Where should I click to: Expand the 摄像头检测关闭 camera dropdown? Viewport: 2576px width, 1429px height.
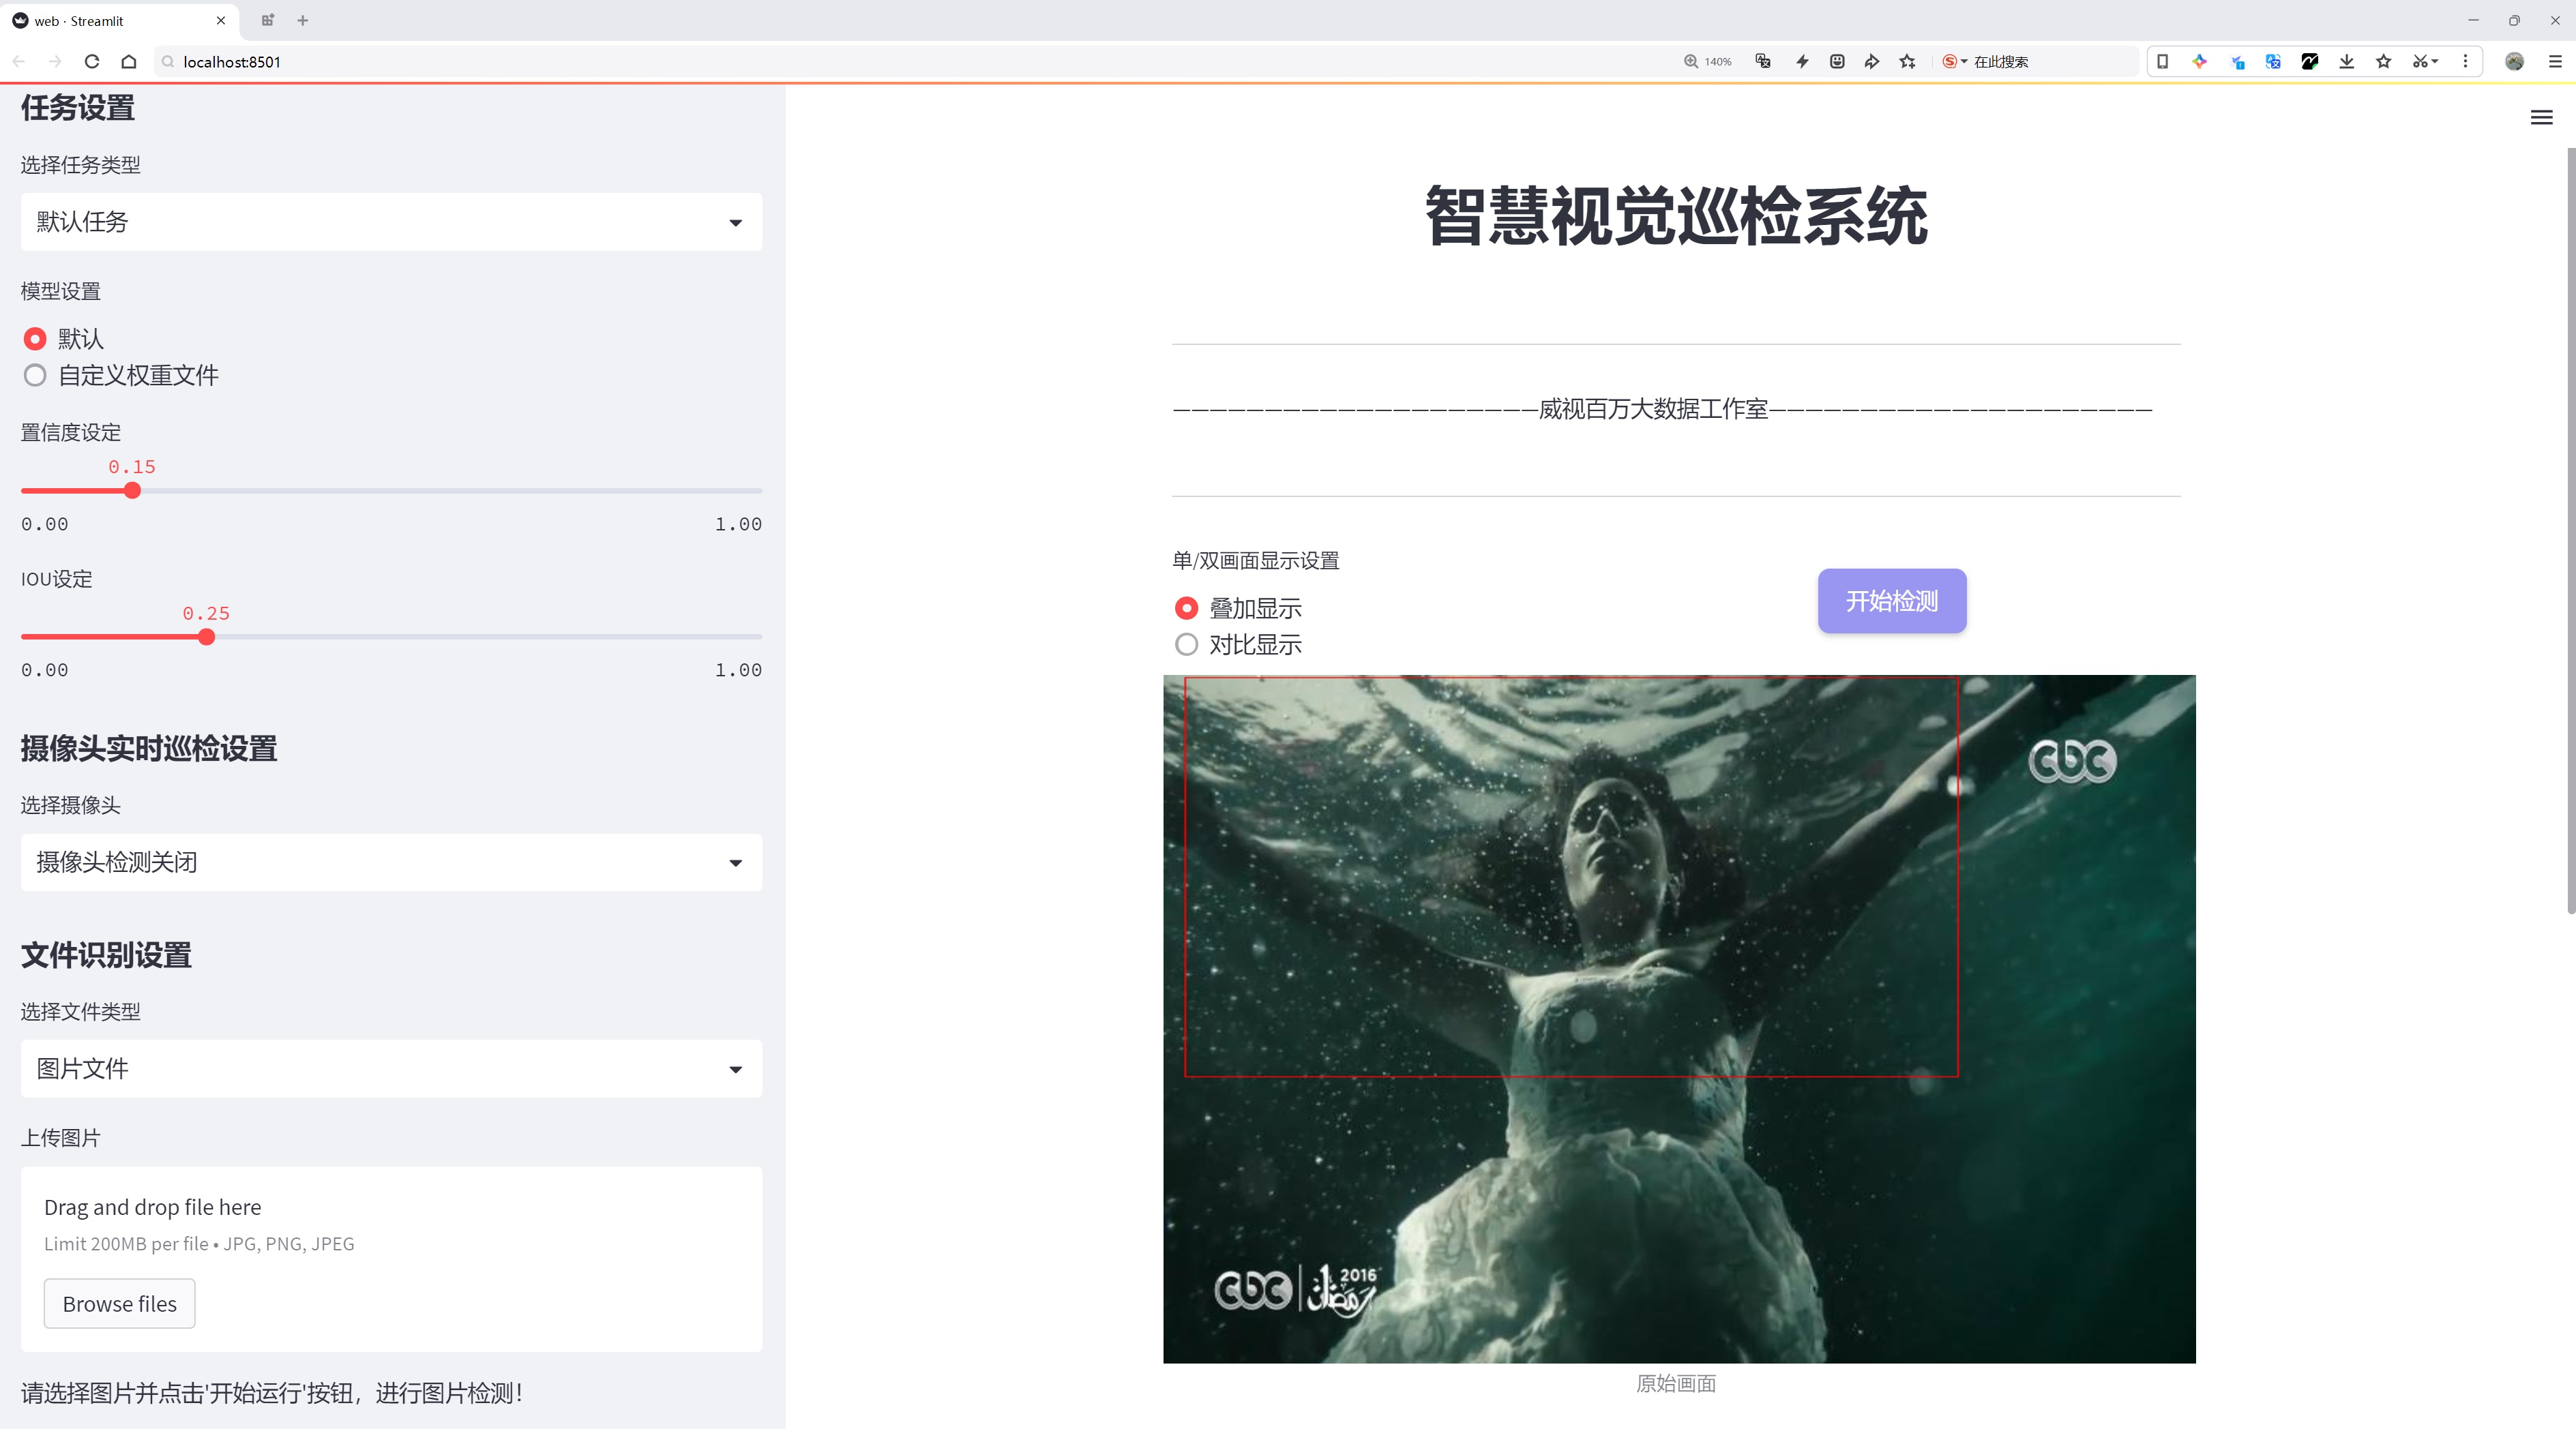click(391, 862)
